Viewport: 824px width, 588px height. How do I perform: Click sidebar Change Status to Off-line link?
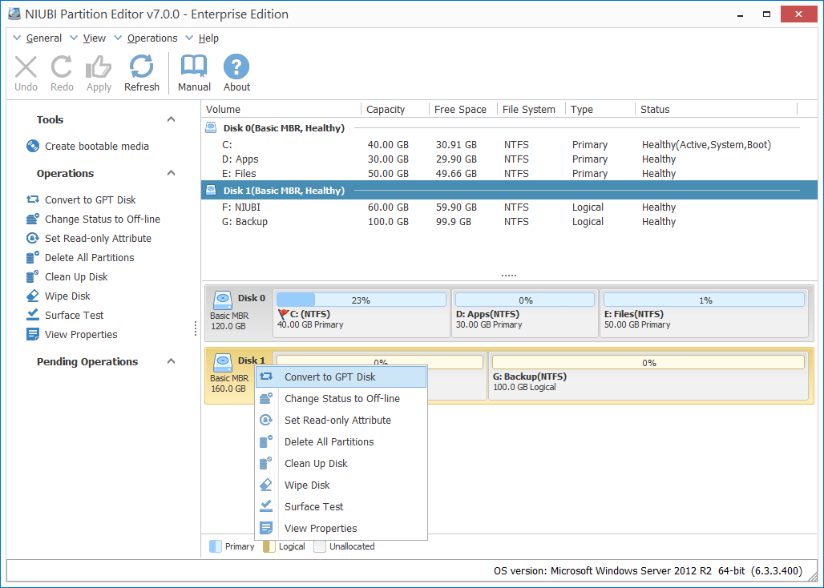click(103, 219)
